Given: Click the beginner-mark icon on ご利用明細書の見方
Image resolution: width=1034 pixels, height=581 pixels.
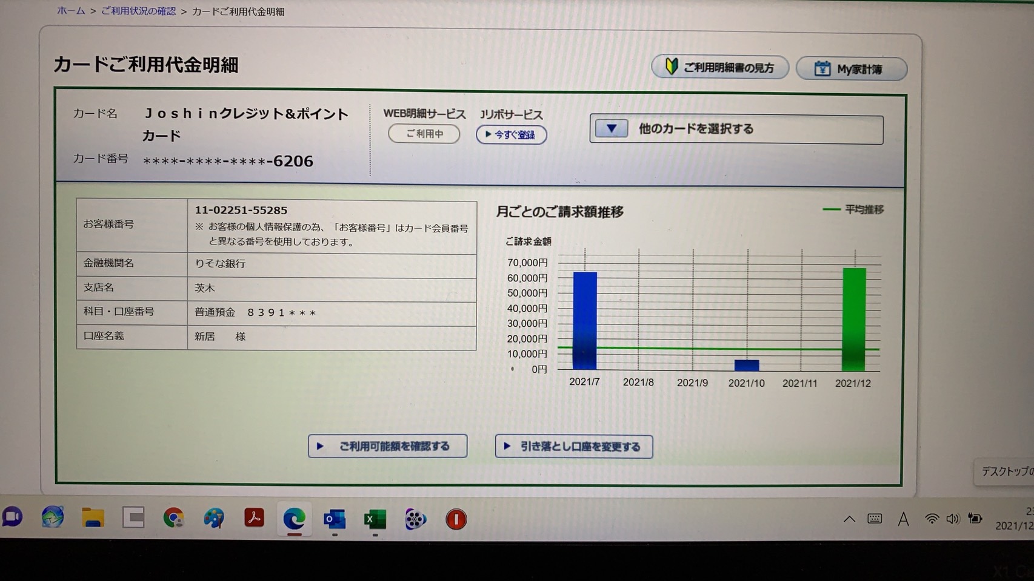Looking at the screenshot, I should (x=671, y=66).
